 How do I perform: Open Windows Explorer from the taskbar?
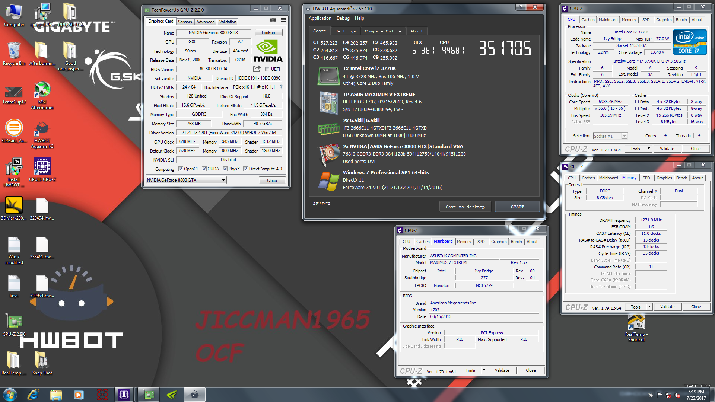(56, 395)
